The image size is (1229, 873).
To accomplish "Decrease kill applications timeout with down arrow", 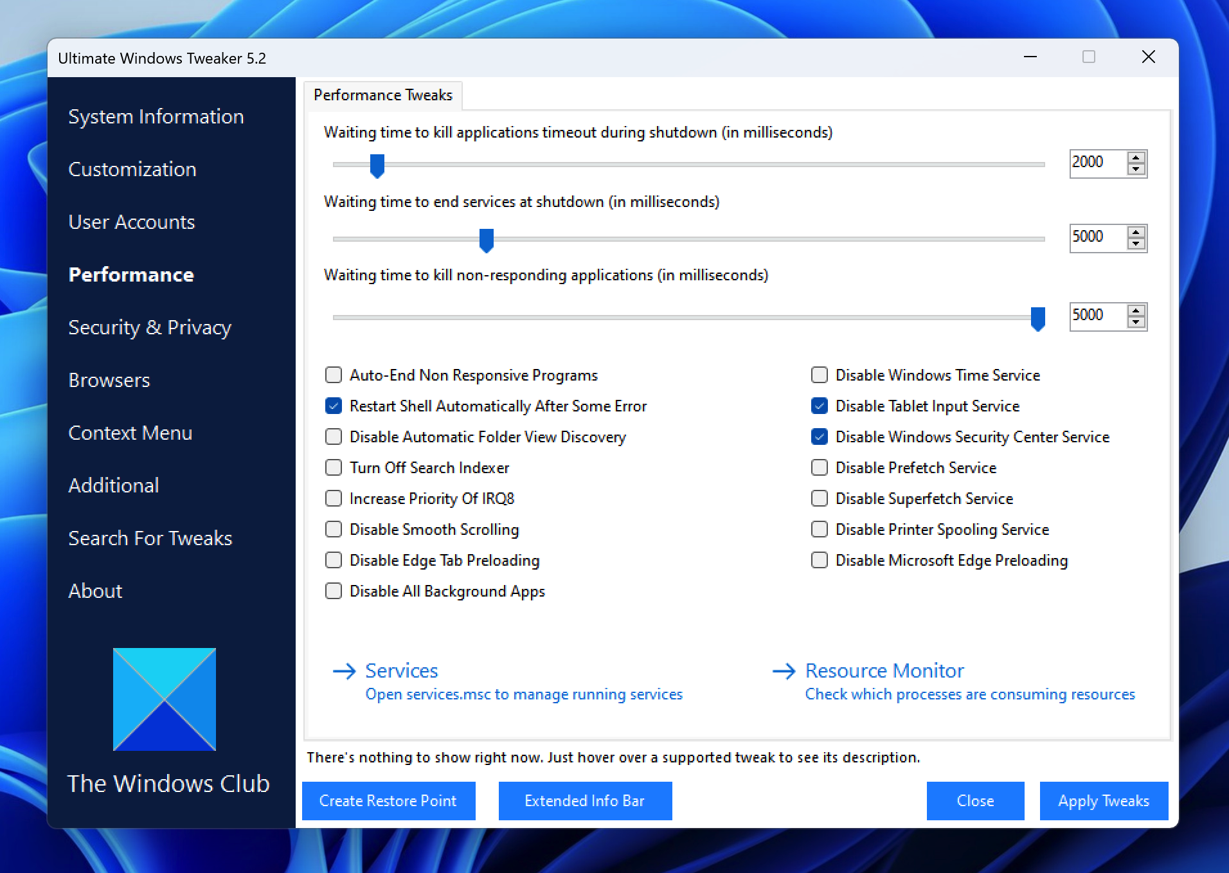I will pos(1136,169).
